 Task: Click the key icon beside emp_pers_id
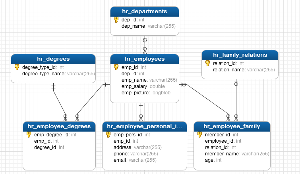108,134
